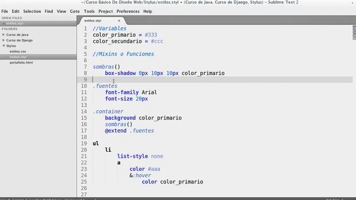
Task: Click the #aaa color value on line 23
Action: click(154, 169)
